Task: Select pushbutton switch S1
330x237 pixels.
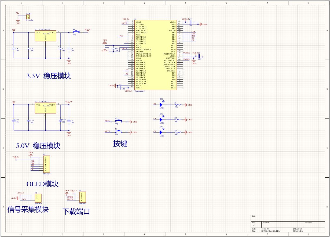Action: click(118, 132)
